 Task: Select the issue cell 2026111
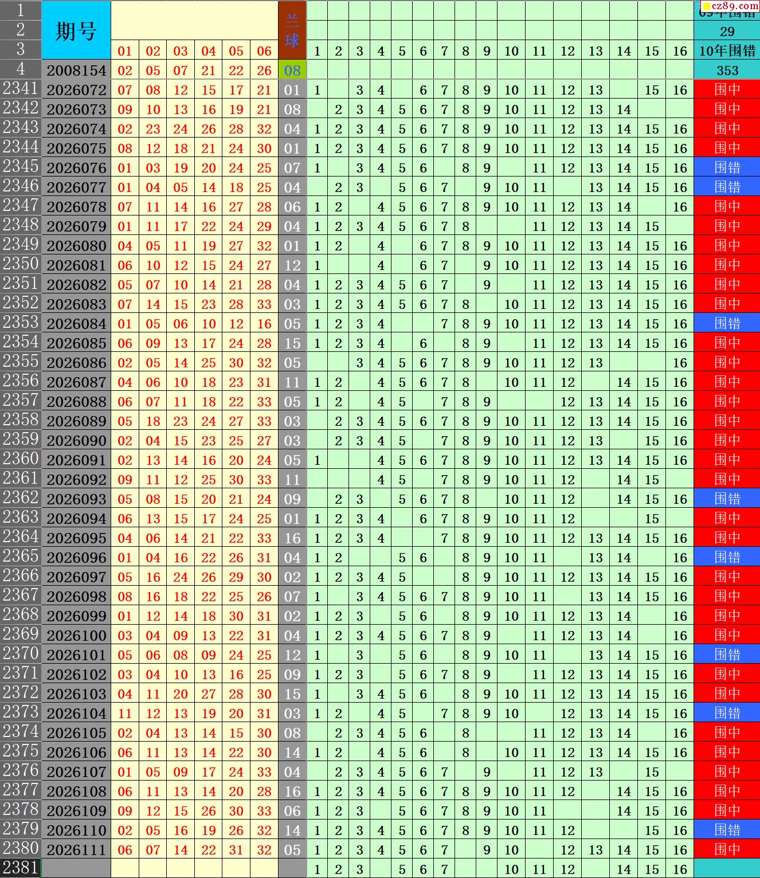[76, 850]
